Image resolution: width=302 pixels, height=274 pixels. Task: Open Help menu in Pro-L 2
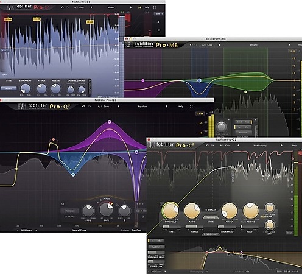pyautogui.click(x=147, y=7)
